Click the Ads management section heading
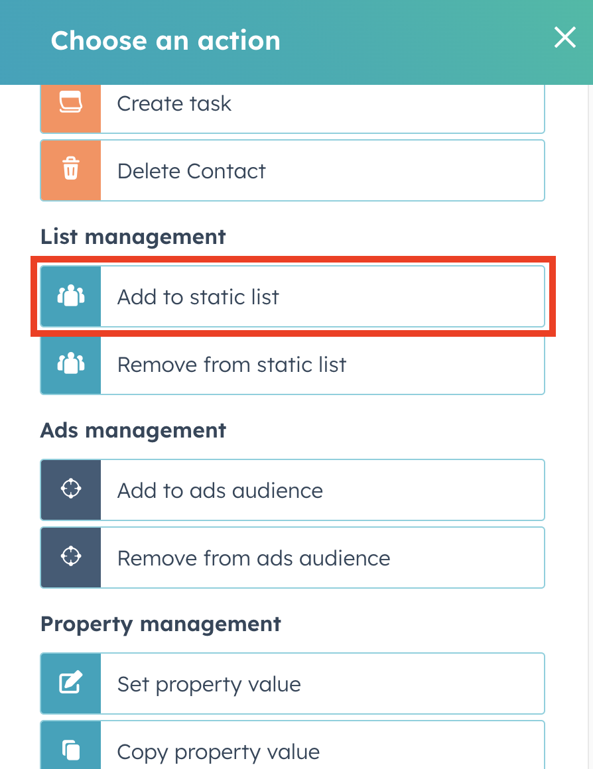This screenshot has height=769, width=593. pos(133,431)
